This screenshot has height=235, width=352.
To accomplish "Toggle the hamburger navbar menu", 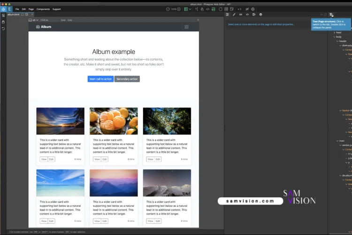I will pos(186,27).
